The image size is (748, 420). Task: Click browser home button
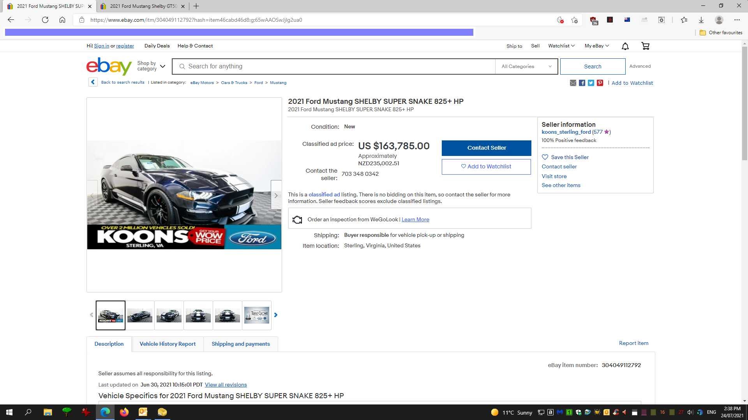(x=62, y=20)
